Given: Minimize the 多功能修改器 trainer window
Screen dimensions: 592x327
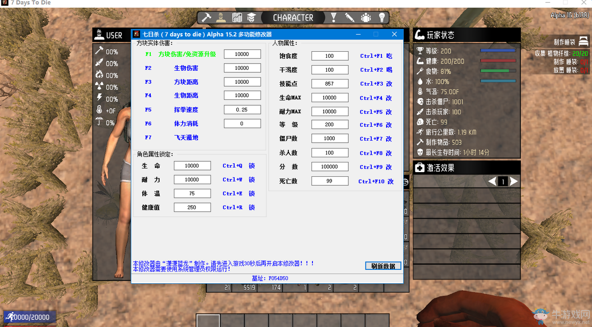Looking at the screenshot, I should (358, 34).
